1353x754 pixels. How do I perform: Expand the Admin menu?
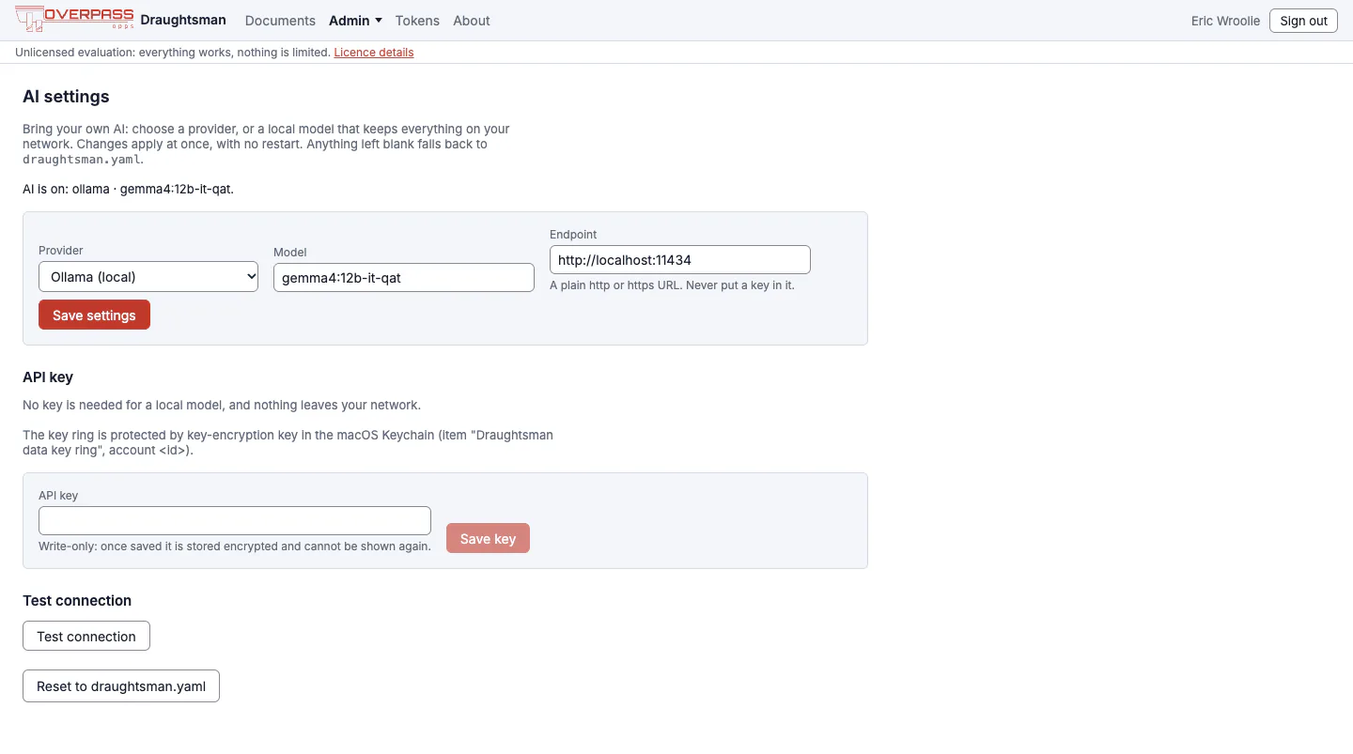click(x=355, y=21)
